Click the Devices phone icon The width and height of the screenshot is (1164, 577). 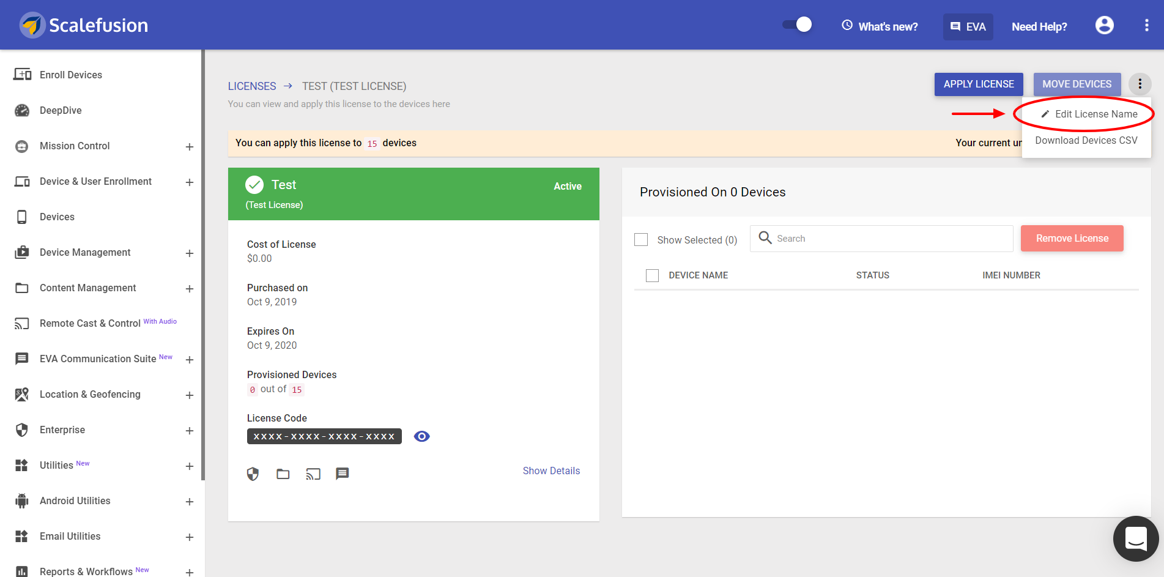pos(22,217)
